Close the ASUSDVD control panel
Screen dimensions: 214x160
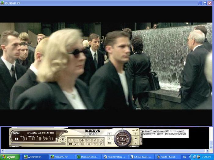[x=137, y=130]
